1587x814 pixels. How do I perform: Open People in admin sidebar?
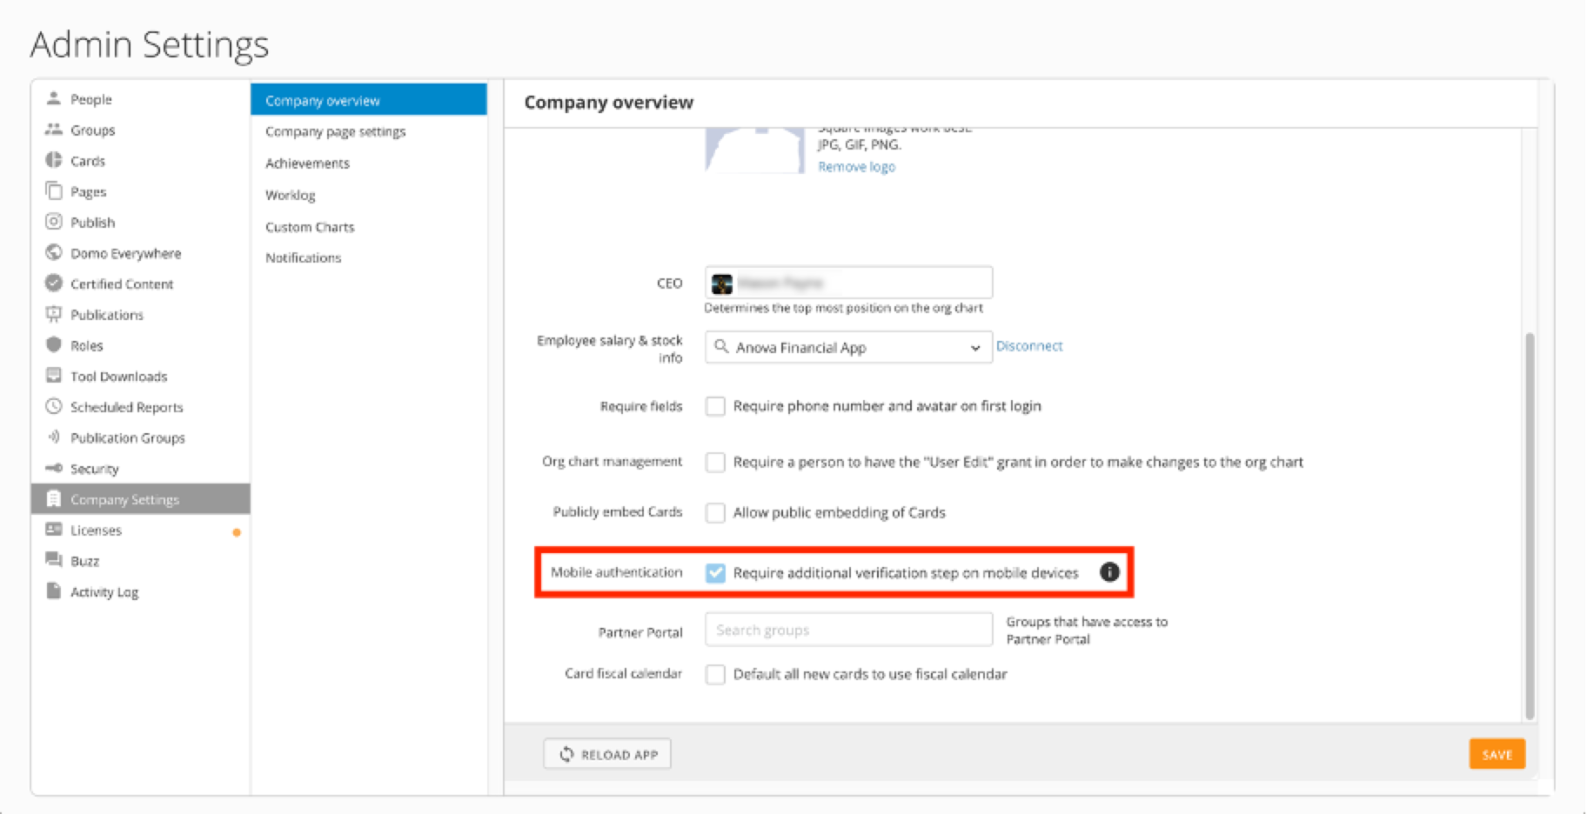[x=90, y=99]
